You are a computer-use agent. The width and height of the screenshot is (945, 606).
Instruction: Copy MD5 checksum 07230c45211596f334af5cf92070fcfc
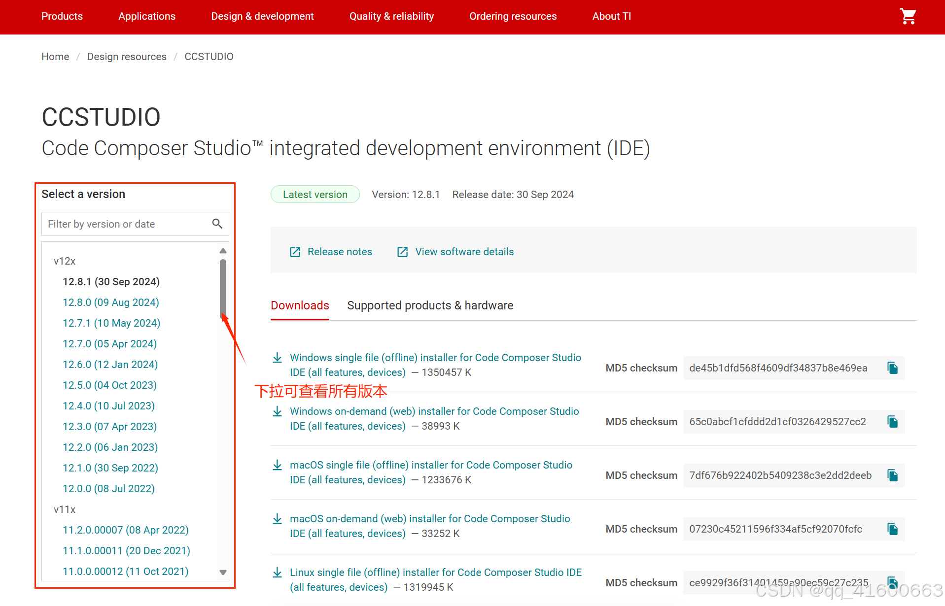point(893,529)
